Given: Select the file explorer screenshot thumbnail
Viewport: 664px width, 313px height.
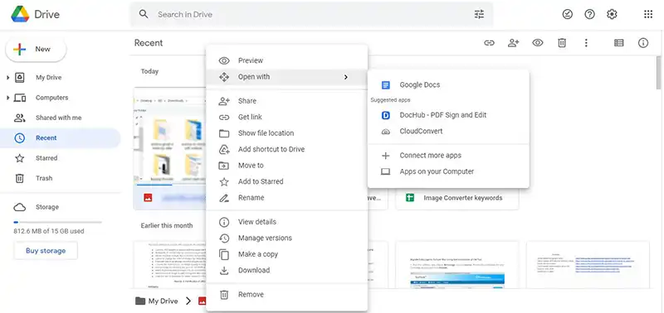Looking at the screenshot, I should coord(170,136).
